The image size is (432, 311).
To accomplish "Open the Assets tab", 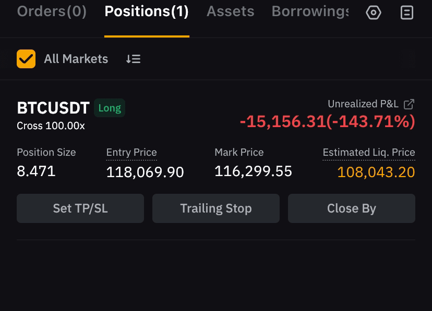I will [230, 11].
